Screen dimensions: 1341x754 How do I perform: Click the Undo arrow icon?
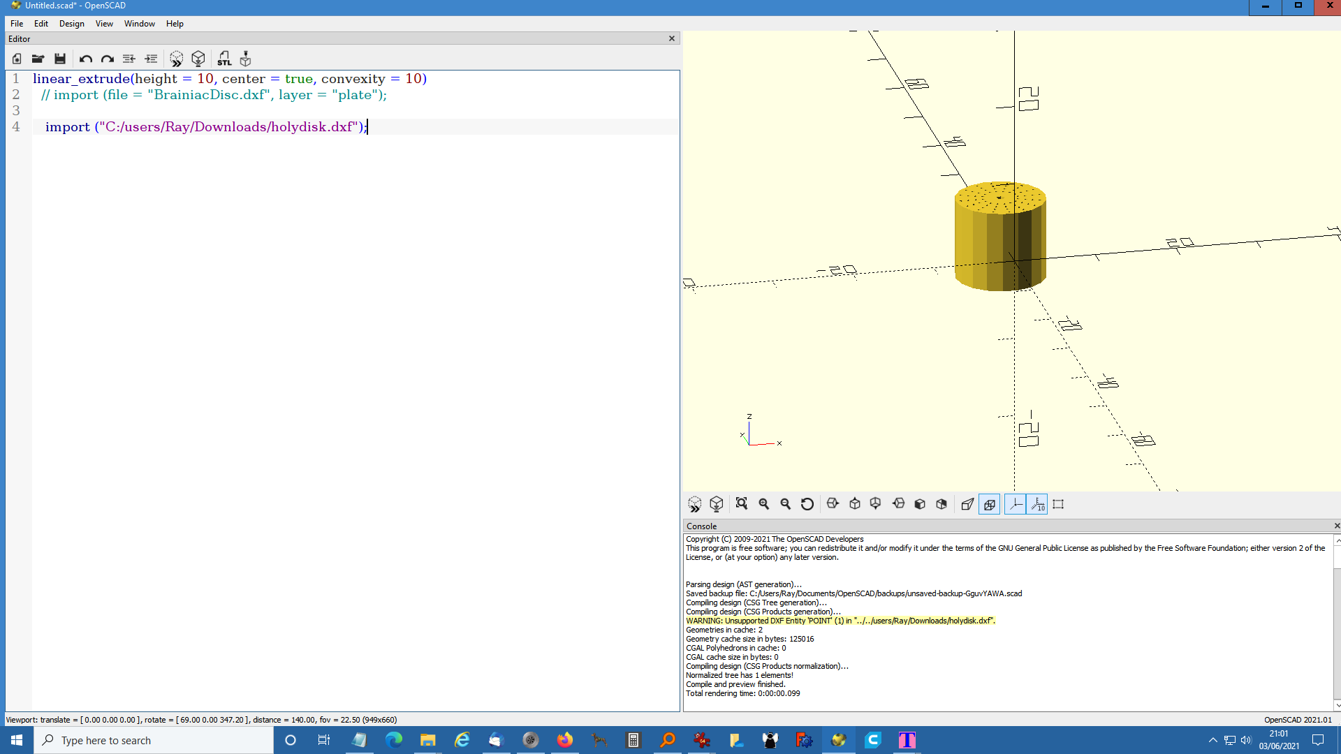85,59
